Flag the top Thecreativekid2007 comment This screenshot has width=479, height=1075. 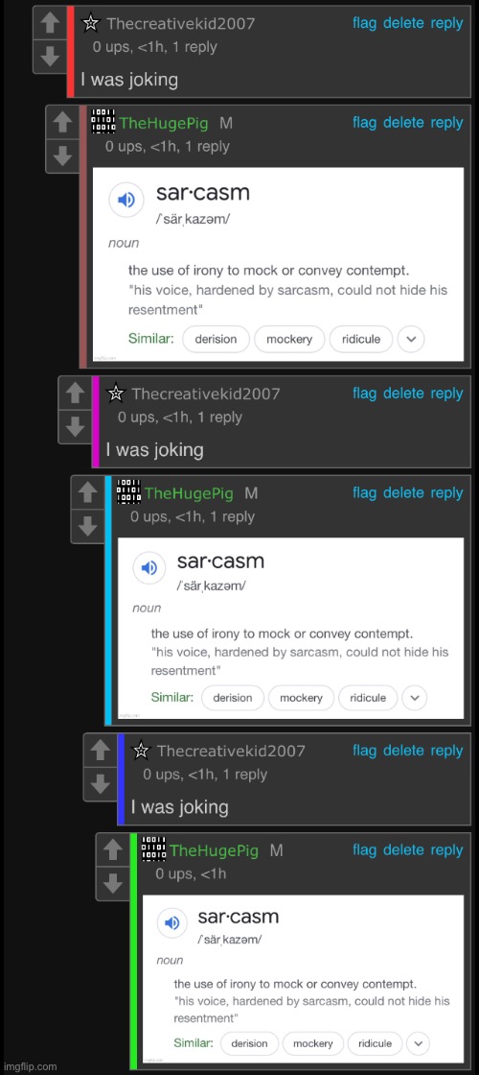click(x=365, y=23)
